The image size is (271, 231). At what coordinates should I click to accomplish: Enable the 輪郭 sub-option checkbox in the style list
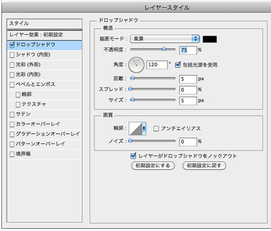click(x=18, y=95)
